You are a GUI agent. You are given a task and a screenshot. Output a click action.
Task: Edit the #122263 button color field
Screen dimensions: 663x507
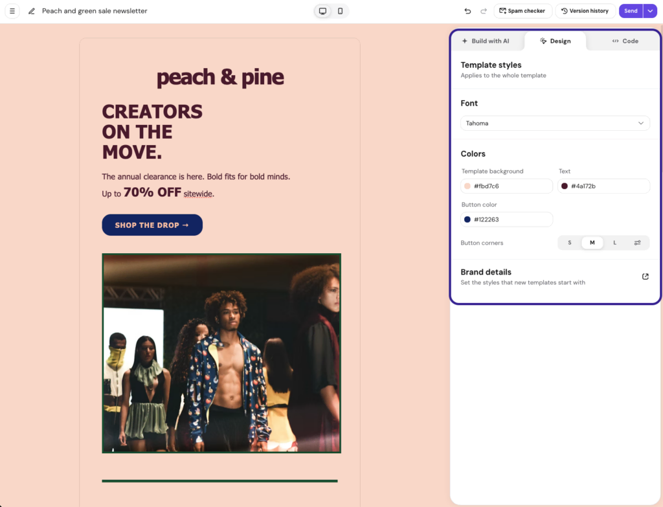coord(506,220)
